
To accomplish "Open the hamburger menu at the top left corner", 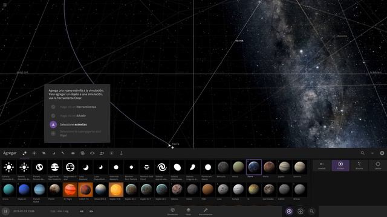I will tap(5, 5).
